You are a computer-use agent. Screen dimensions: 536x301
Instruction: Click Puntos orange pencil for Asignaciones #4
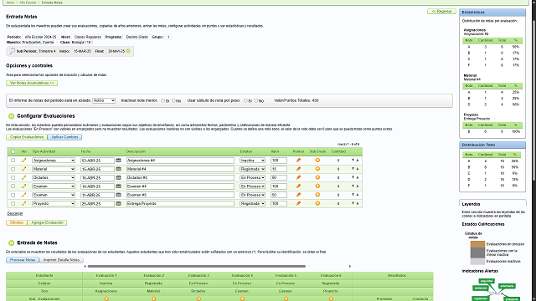click(x=298, y=160)
